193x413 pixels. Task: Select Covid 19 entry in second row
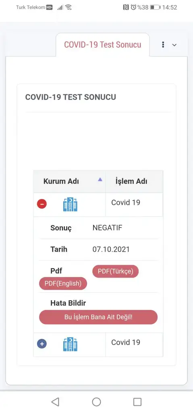pyautogui.click(x=126, y=342)
